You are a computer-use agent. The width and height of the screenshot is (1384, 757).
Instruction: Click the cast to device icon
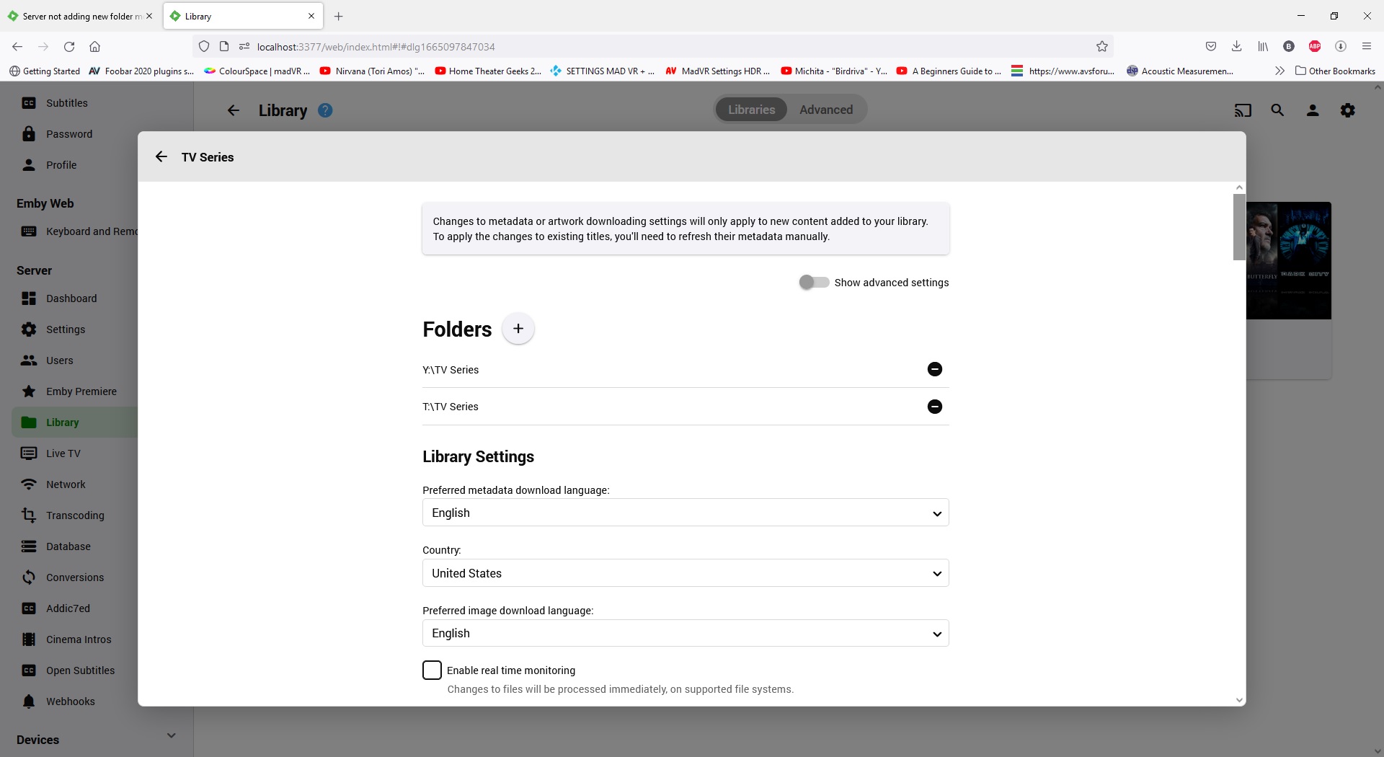(x=1243, y=110)
